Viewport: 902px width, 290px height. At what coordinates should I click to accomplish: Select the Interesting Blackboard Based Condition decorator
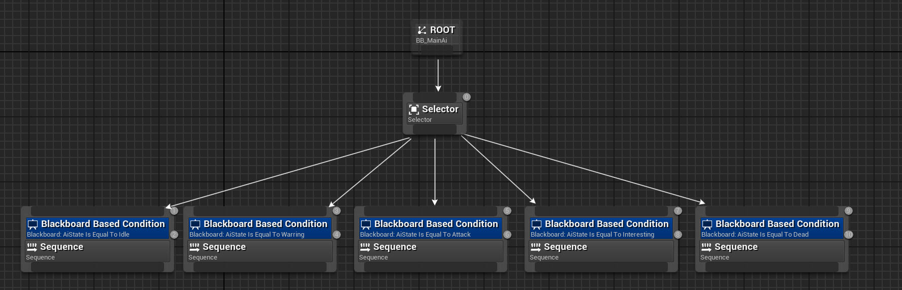click(x=601, y=229)
